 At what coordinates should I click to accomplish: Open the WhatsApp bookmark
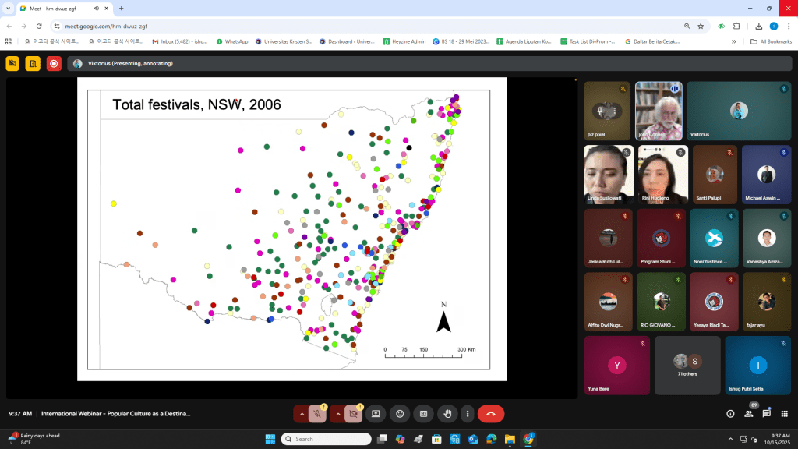(x=232, y=41)
